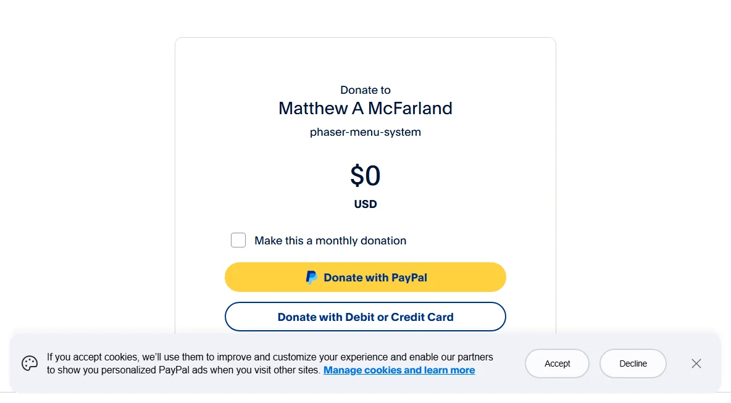The height and width of the screenshot is (403, 731).
Task: Click the cookie icon in the banner
Action: pyautogui.click(x=30, y=364)
